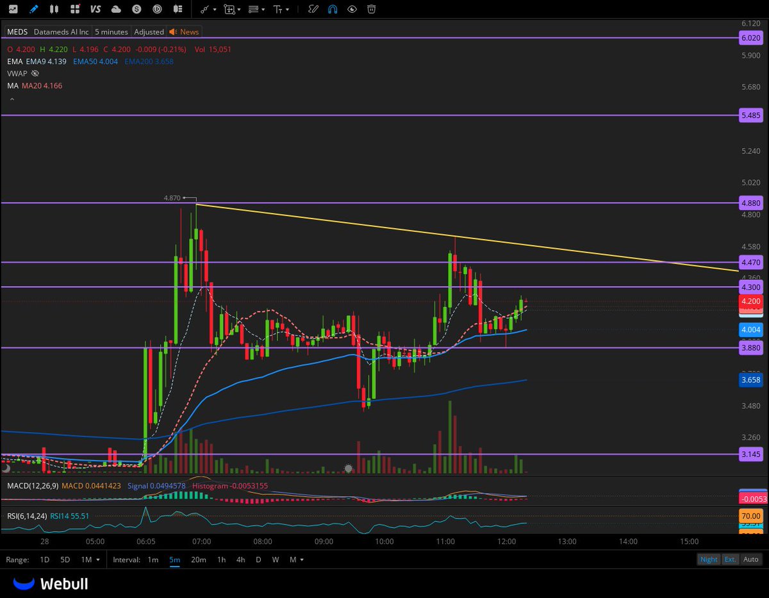Click the 5.485 purple price label
The width and height of the screenshot is (769, 598).
[750, 115]
